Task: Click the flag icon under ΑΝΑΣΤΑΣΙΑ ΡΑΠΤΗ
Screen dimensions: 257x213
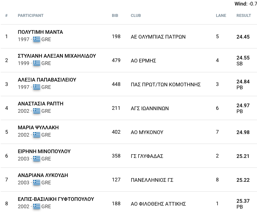Action: coord(36,111)
